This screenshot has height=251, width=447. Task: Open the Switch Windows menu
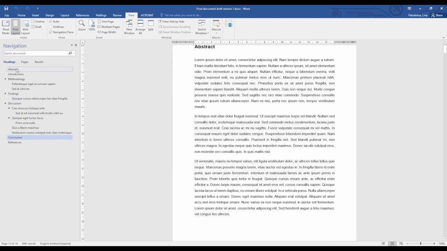[x=202, y=27]
